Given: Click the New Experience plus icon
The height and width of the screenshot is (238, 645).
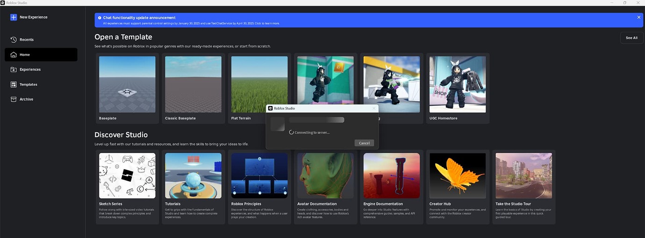Looking at the screenshot, I should coord(14,17).
